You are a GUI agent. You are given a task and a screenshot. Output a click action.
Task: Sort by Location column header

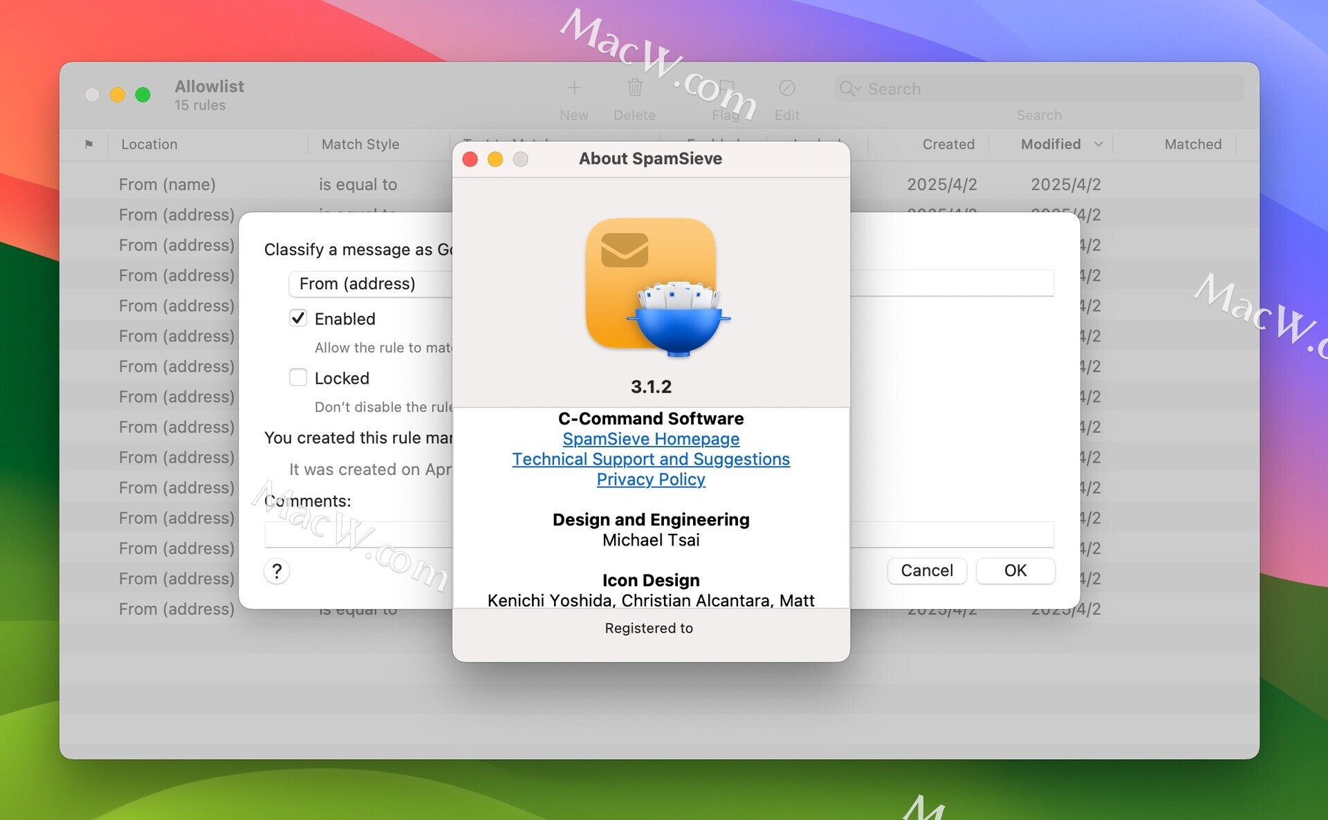(x=149, y=144)
